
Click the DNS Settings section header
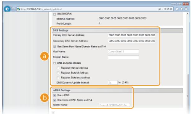point(117,30)
